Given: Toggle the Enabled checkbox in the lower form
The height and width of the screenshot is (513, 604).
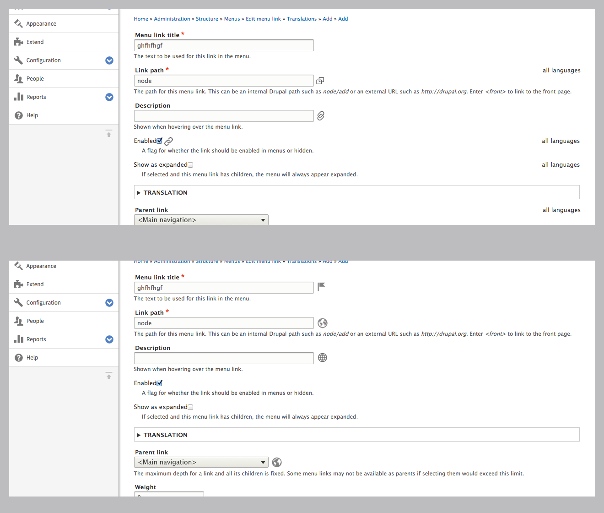Looking at the screenshot, I should tap(159, 383).
